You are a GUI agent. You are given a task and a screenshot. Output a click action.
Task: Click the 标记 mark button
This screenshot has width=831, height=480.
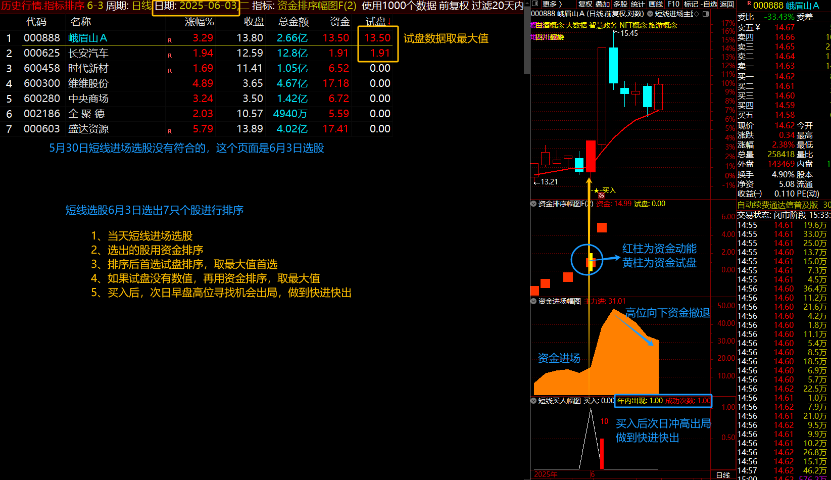click(x=691, y=4)
